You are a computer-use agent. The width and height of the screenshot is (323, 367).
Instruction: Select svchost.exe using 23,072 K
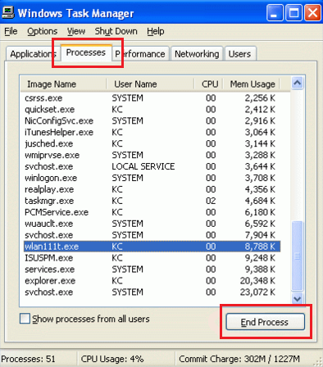(x=152, y=292)
